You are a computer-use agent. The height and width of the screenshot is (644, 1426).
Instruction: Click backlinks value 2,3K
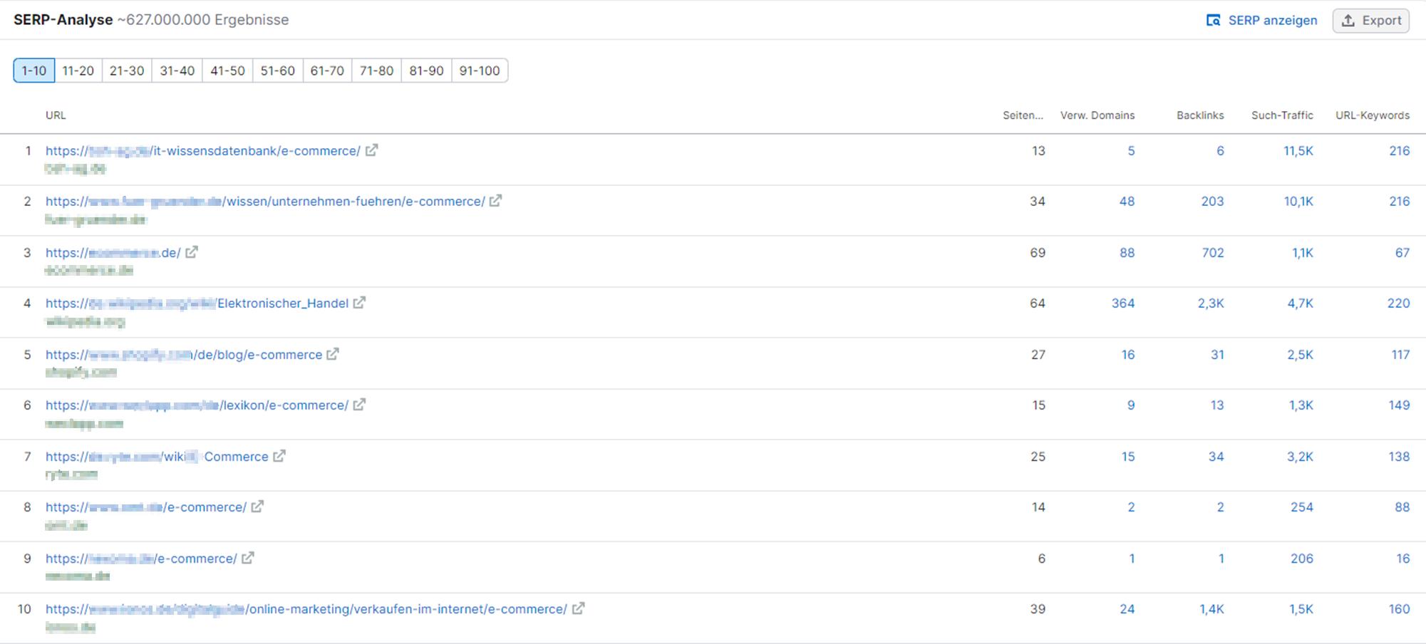pos(1211,303)
